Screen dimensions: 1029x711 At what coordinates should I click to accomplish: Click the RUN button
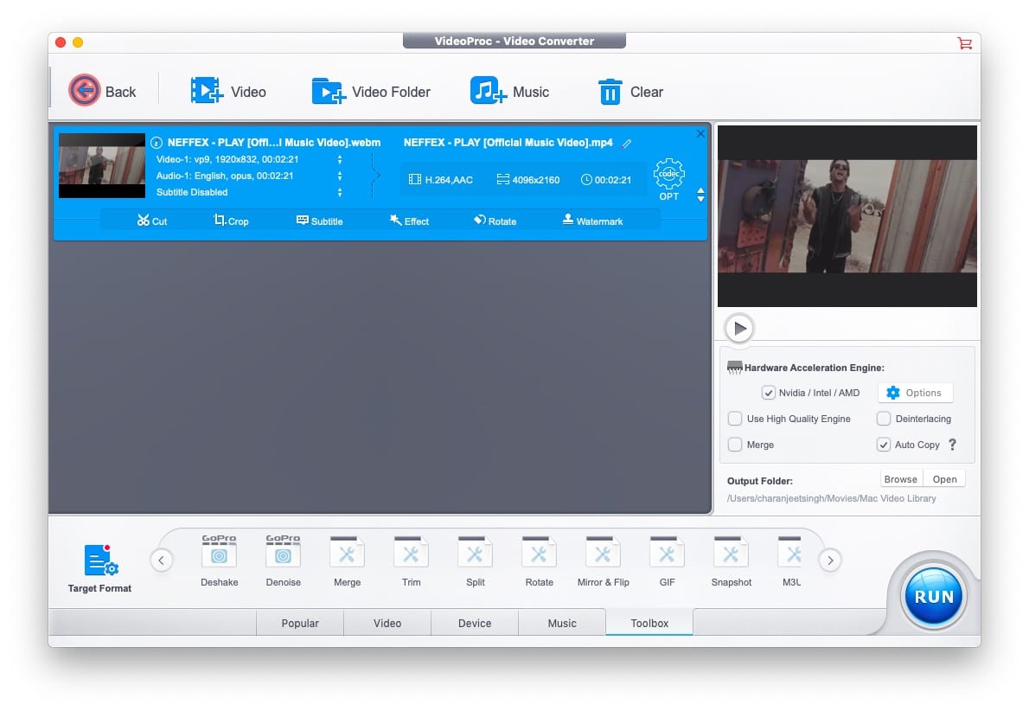pos(933,596)
